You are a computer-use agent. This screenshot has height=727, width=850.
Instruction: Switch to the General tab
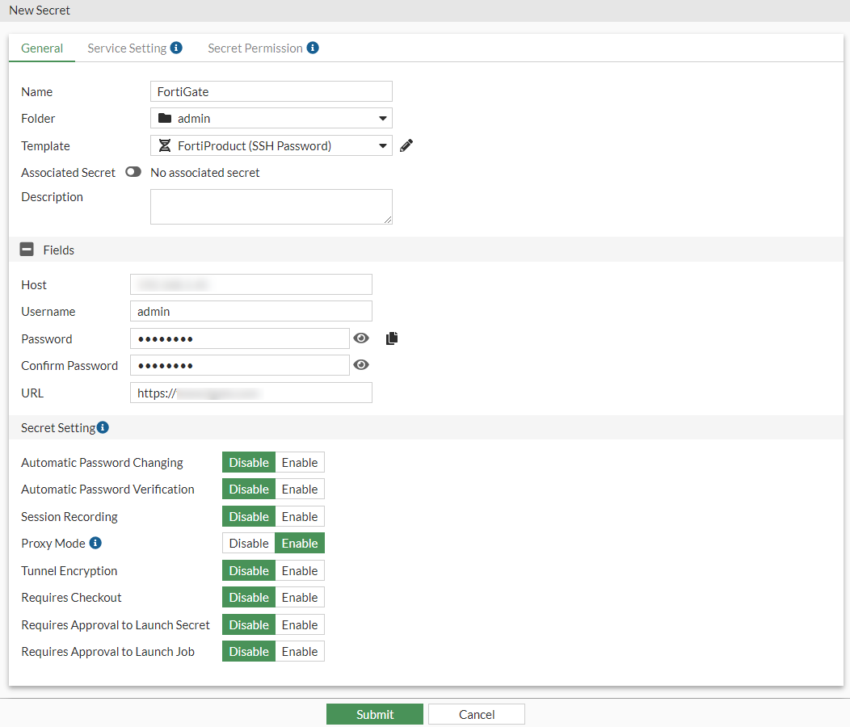pos(41,48)
